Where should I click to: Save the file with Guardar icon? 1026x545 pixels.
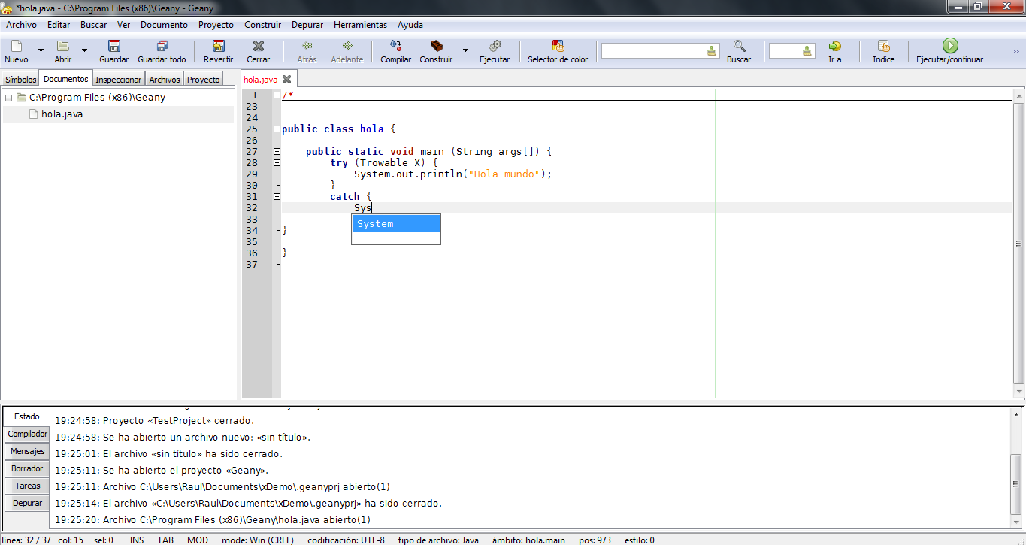pyautogui.click(x=114, y=46)
